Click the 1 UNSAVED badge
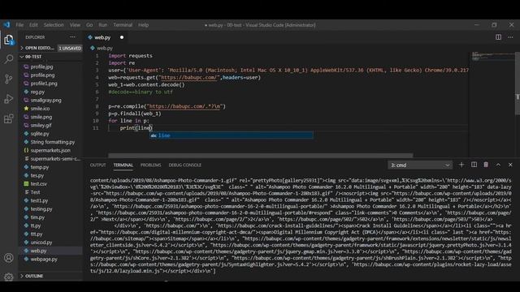Screen dimensions: 520x292 tap(70, 49)
